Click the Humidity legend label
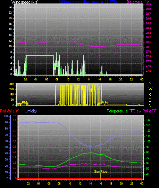 coord(30,111)
